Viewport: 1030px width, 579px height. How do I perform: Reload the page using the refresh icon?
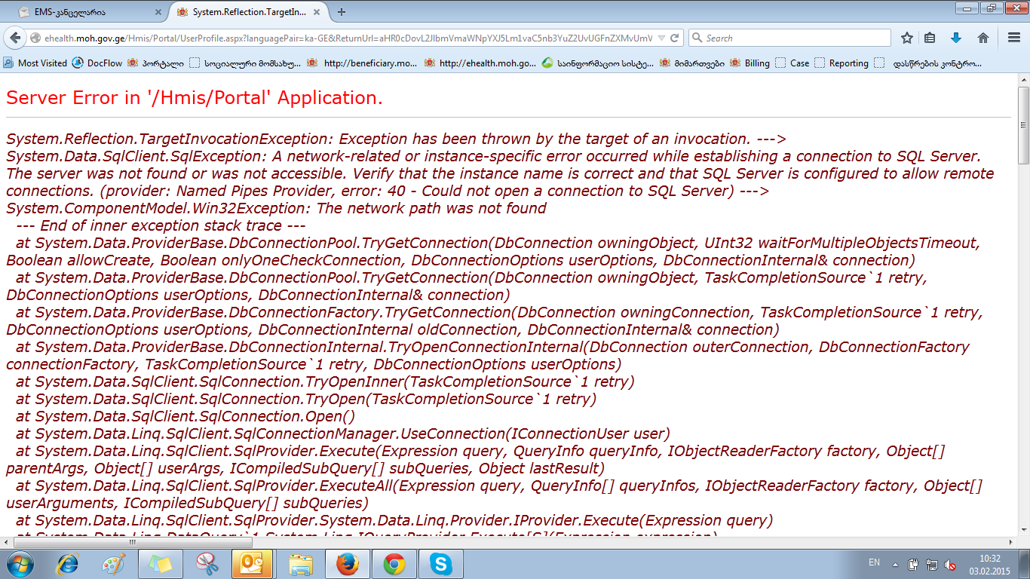675,38
